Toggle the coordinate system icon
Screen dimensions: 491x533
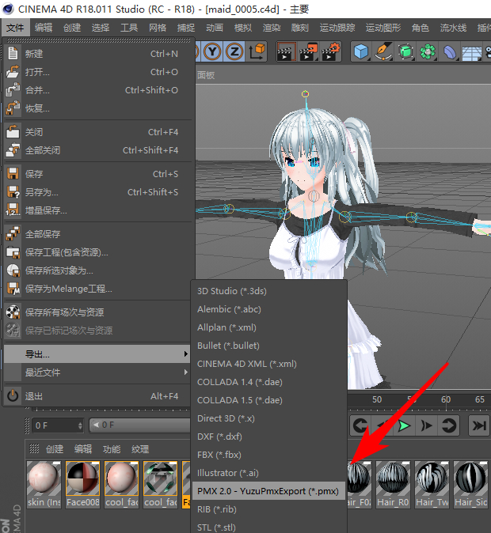click(257, 51)
